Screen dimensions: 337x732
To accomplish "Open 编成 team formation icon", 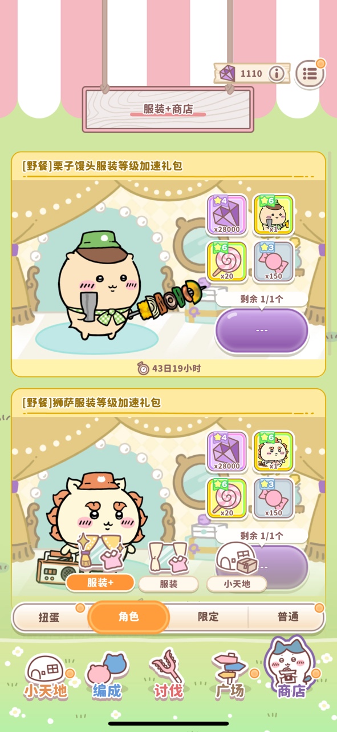I will (x=107, y=675).
